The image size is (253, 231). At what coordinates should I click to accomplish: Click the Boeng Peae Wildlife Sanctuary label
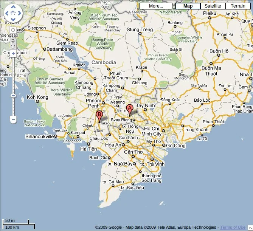click(x=102, y=44)
